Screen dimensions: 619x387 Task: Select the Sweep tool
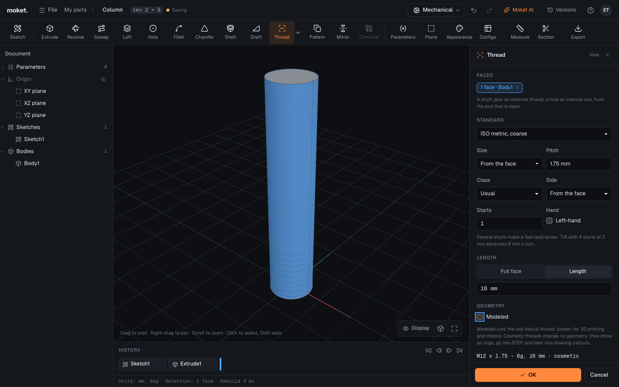click(x=101, y=32)
